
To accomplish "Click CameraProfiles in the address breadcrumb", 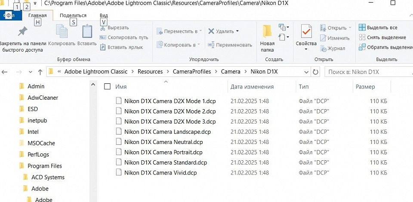I will point(192,71).
